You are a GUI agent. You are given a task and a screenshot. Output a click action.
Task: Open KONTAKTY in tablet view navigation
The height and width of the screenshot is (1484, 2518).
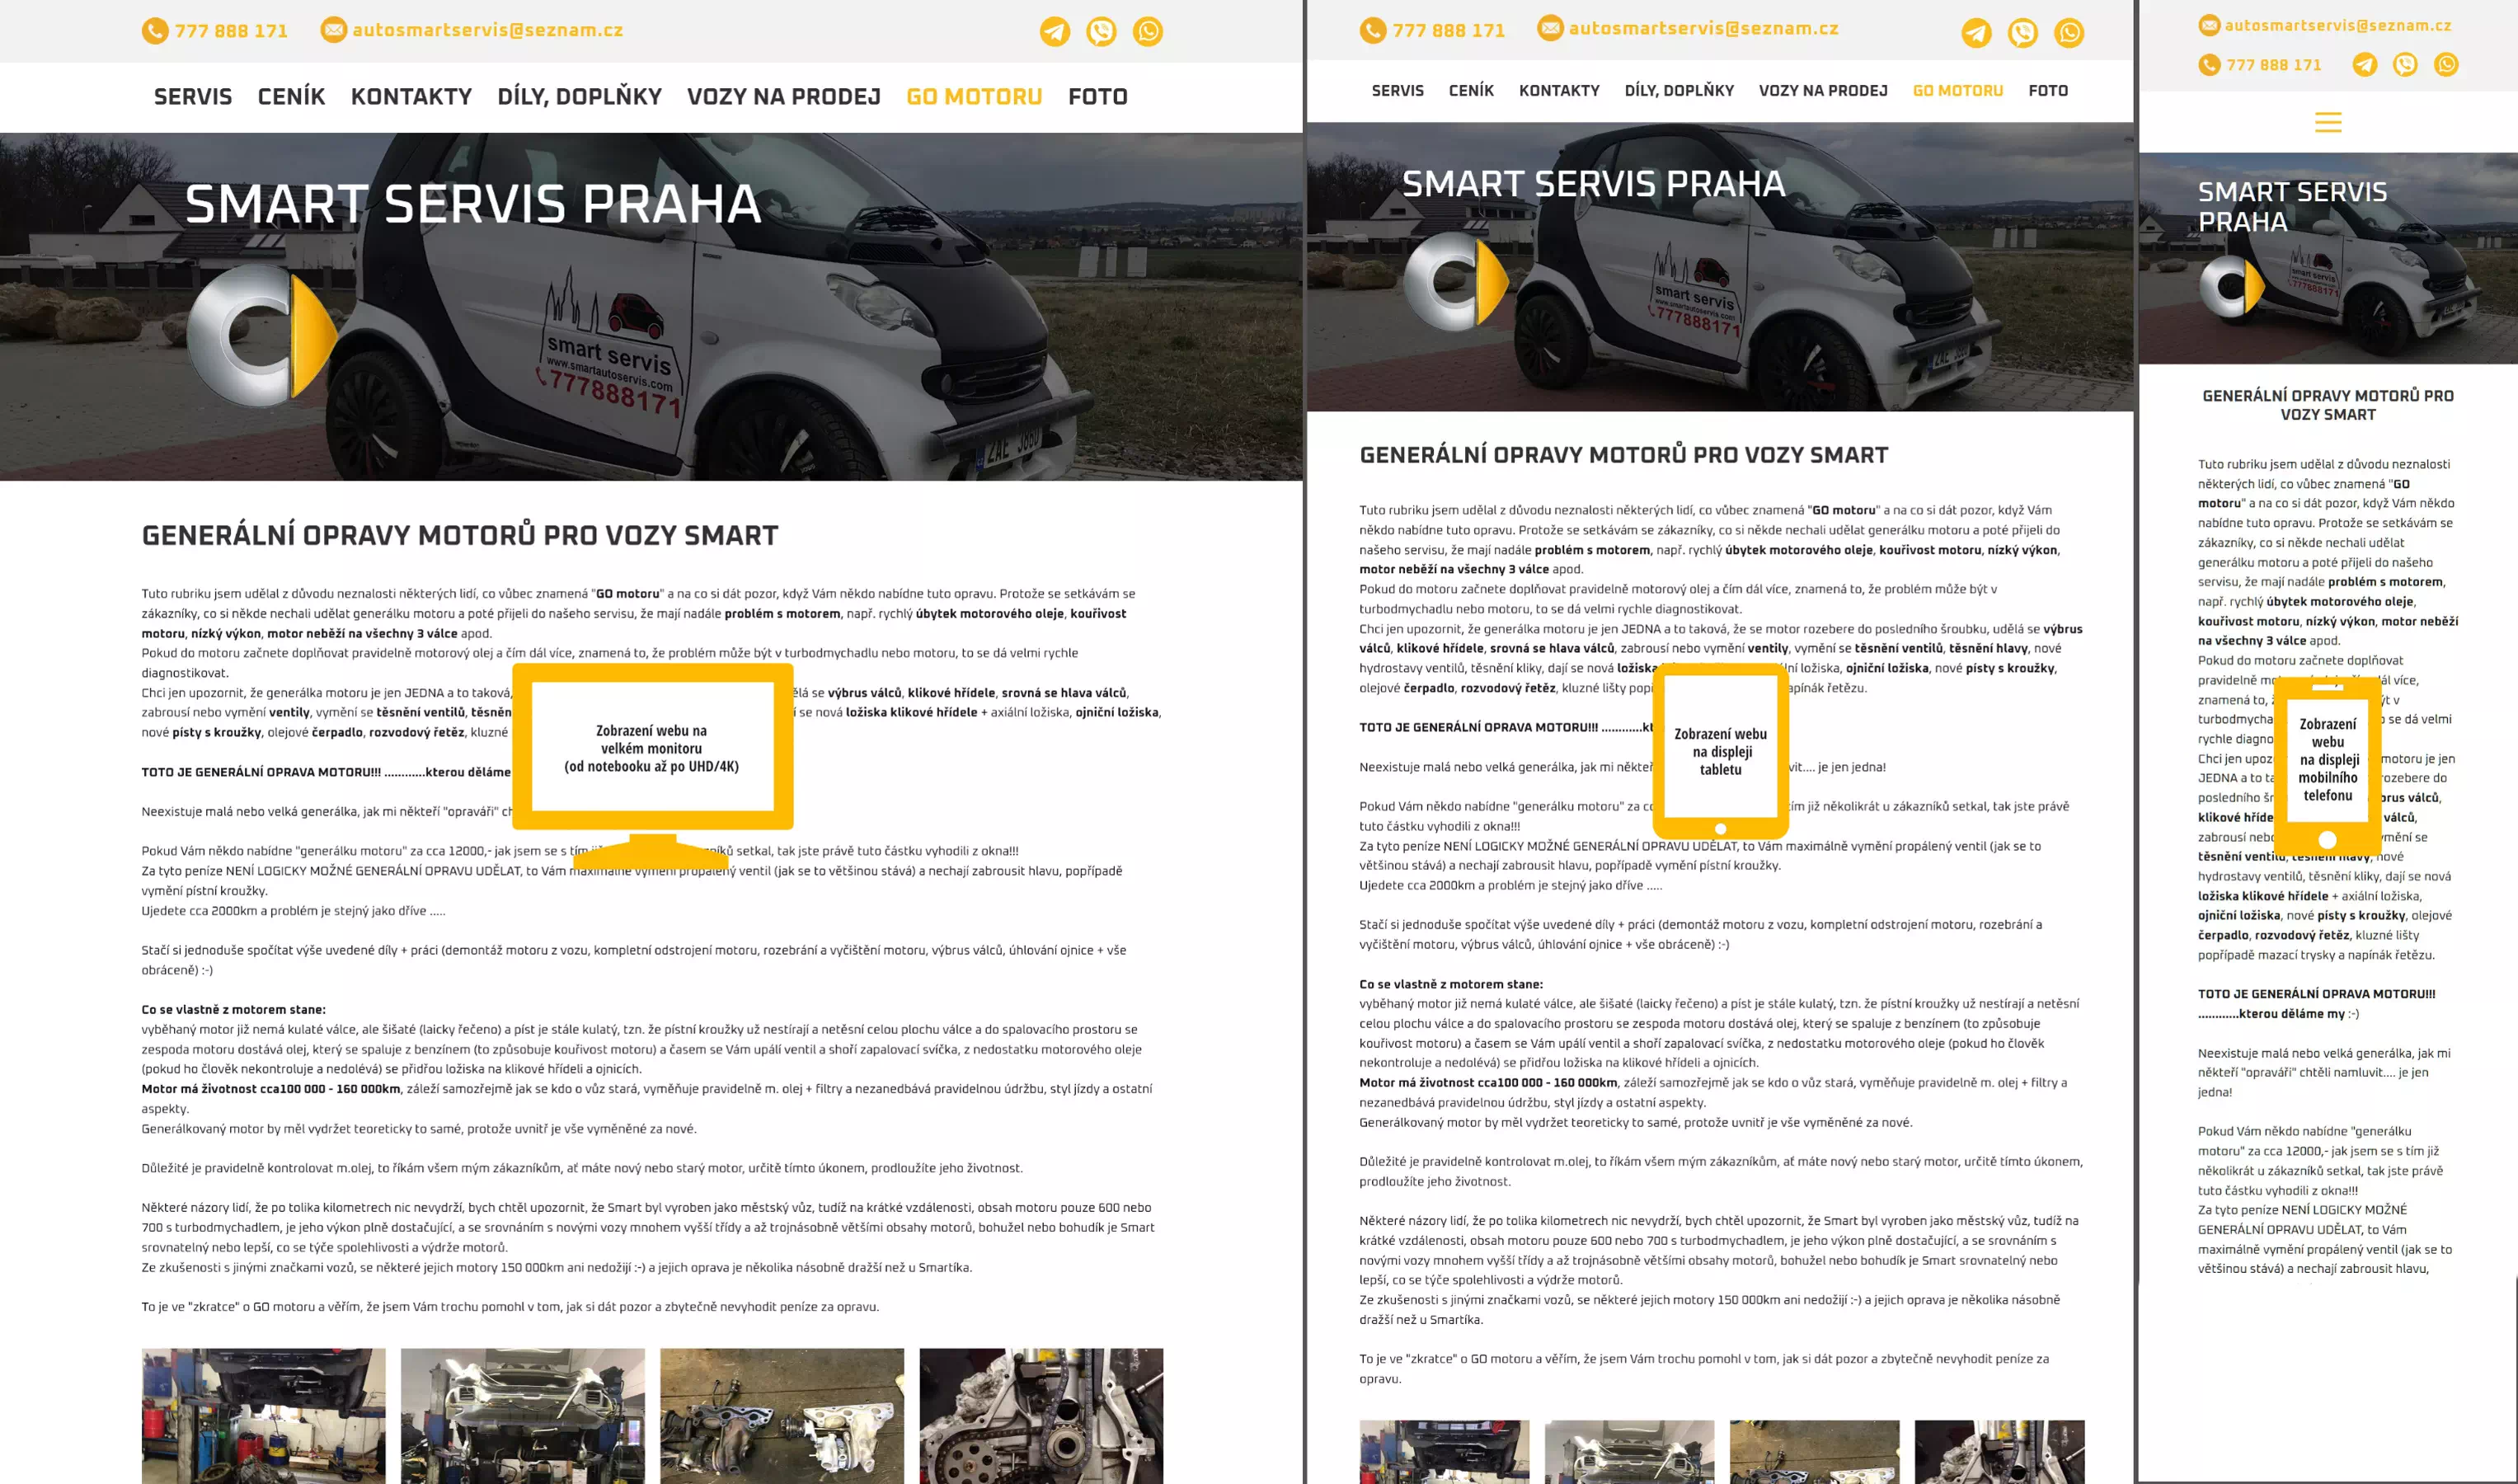1559,91
